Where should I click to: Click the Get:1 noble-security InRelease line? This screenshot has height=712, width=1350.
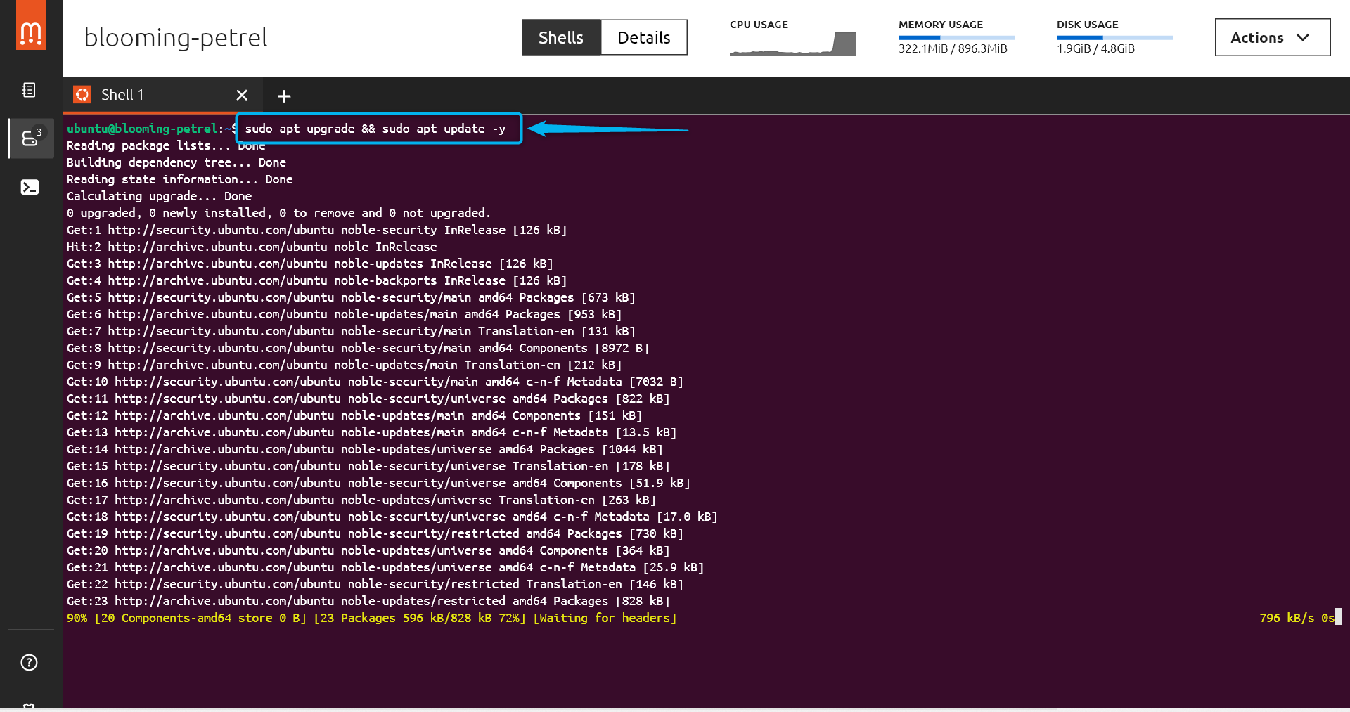click(316, 230)
